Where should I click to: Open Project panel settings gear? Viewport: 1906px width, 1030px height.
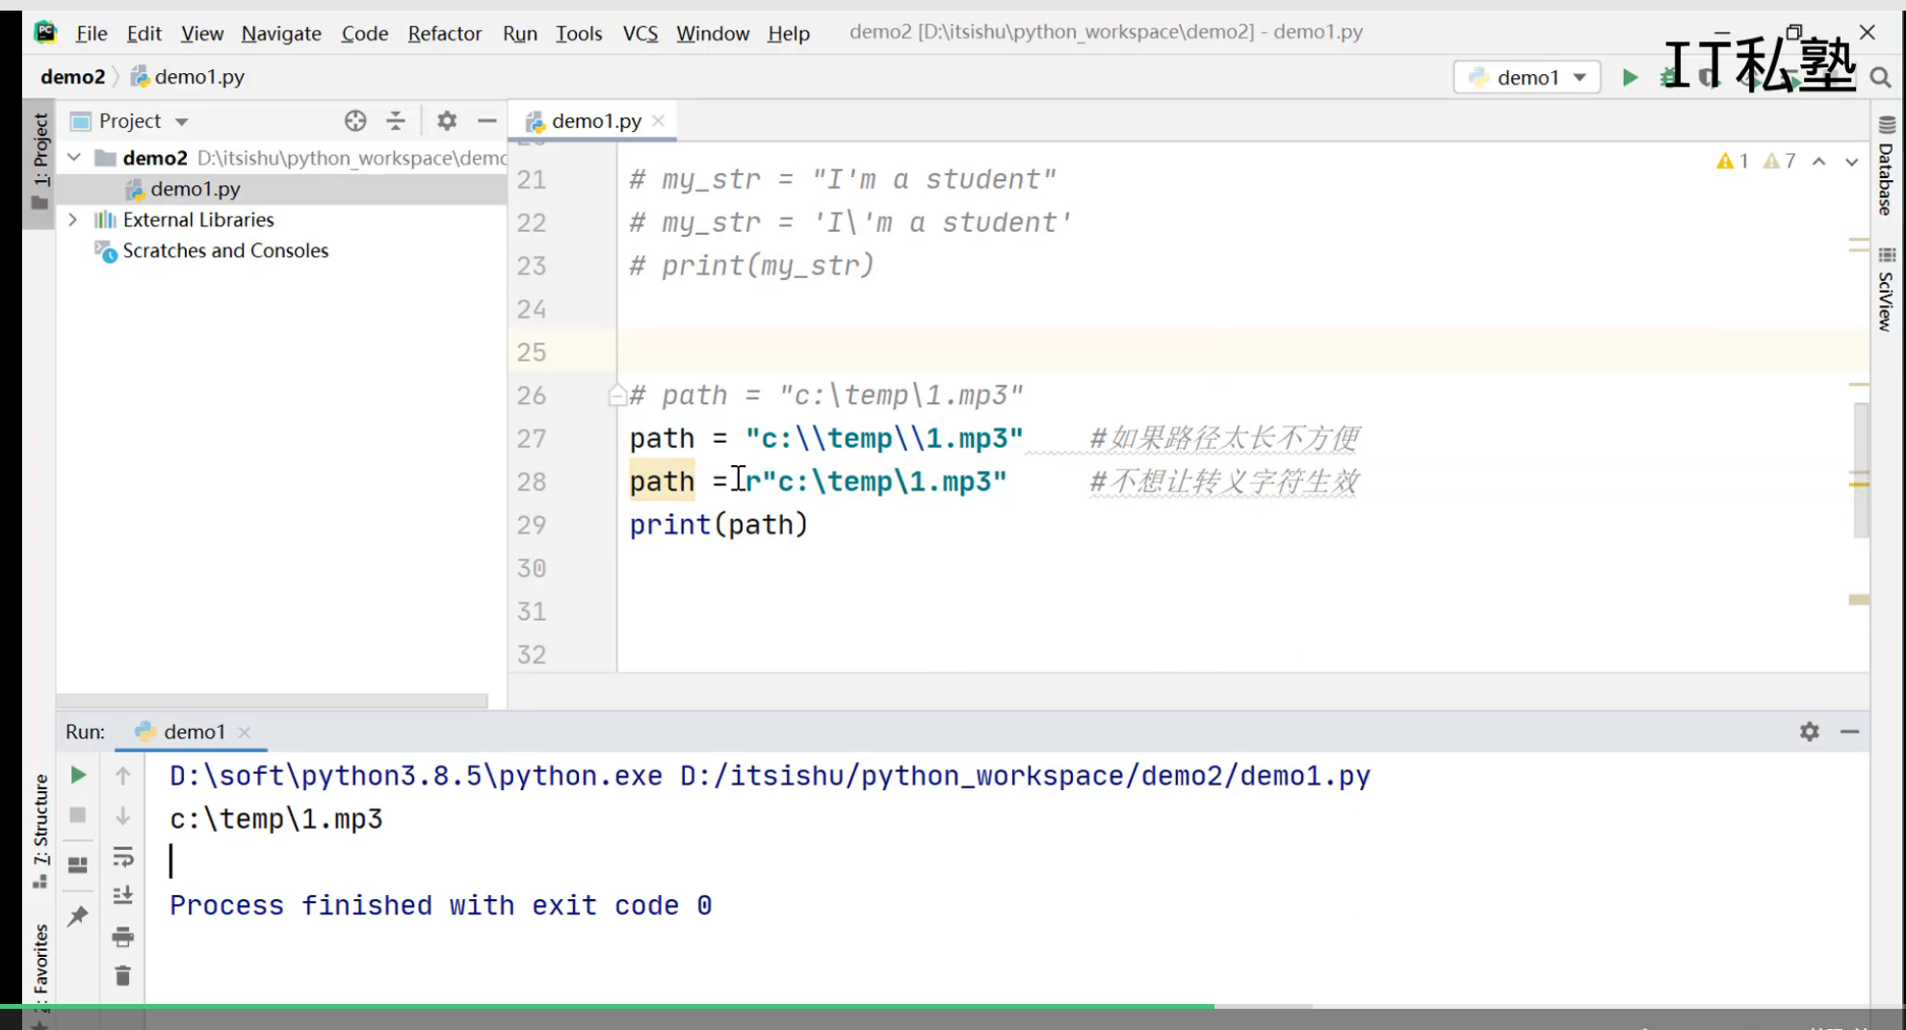[x=446, y=120]
